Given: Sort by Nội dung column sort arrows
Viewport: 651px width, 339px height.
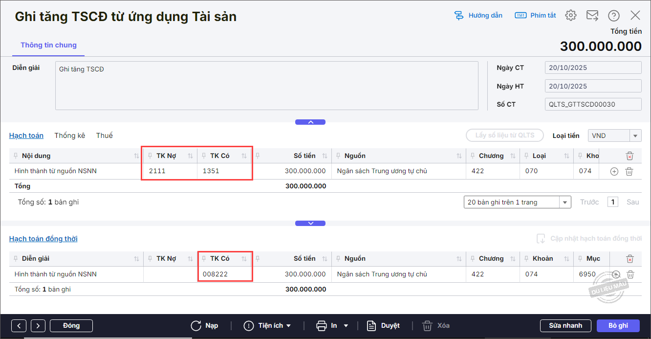Looking at the screenshot, I should click(136, 156).
